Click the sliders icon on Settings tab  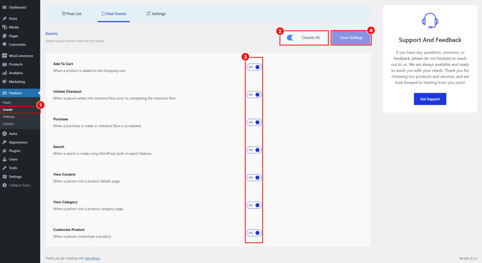coord(148,14)
